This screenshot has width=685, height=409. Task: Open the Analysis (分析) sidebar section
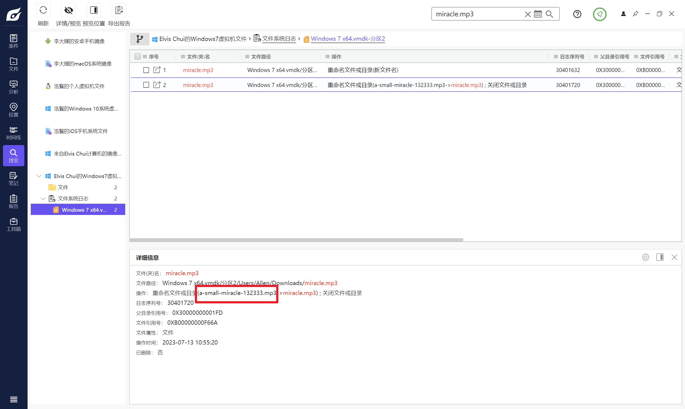[13, 87]
